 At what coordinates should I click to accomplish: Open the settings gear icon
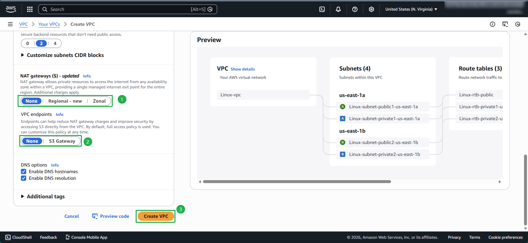371,9
